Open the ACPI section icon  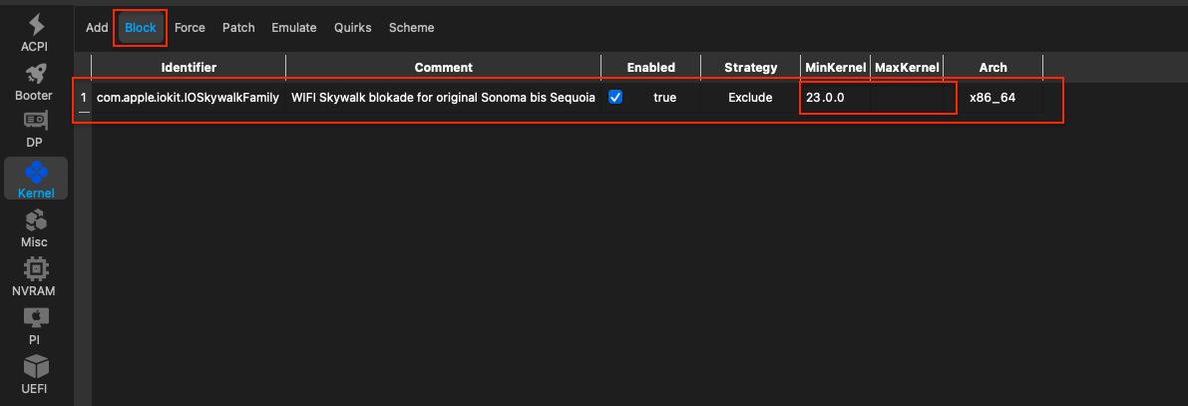pos(36,26)
